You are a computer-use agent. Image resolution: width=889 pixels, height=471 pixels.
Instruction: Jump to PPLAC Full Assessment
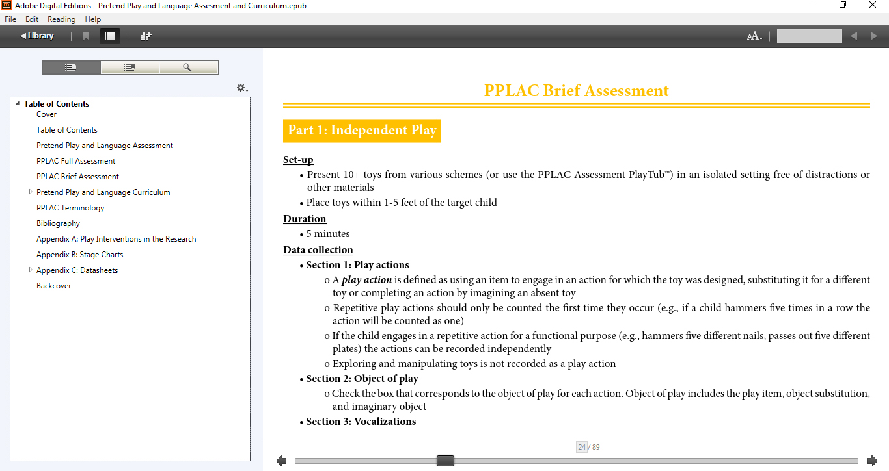[76, 161]
